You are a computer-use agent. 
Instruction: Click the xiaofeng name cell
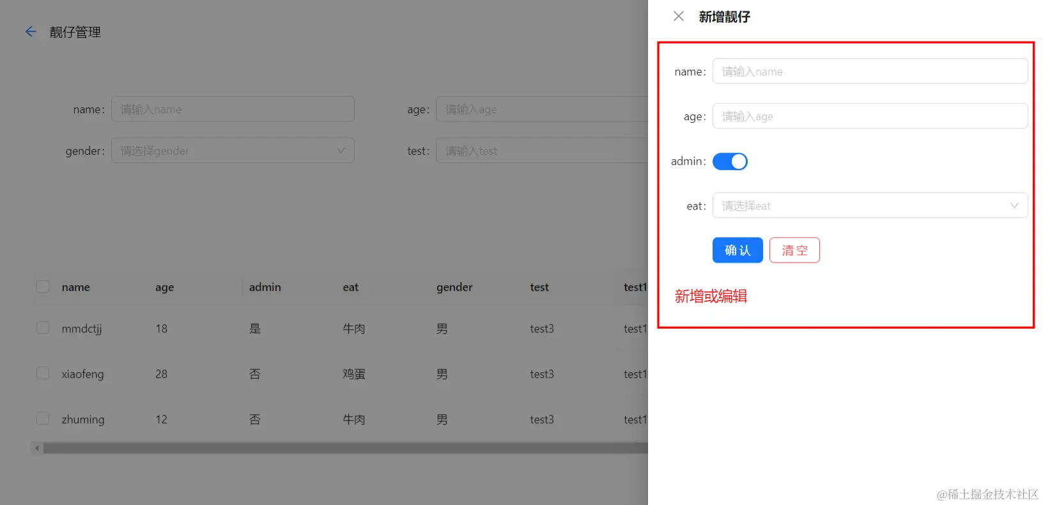[82, 374]
